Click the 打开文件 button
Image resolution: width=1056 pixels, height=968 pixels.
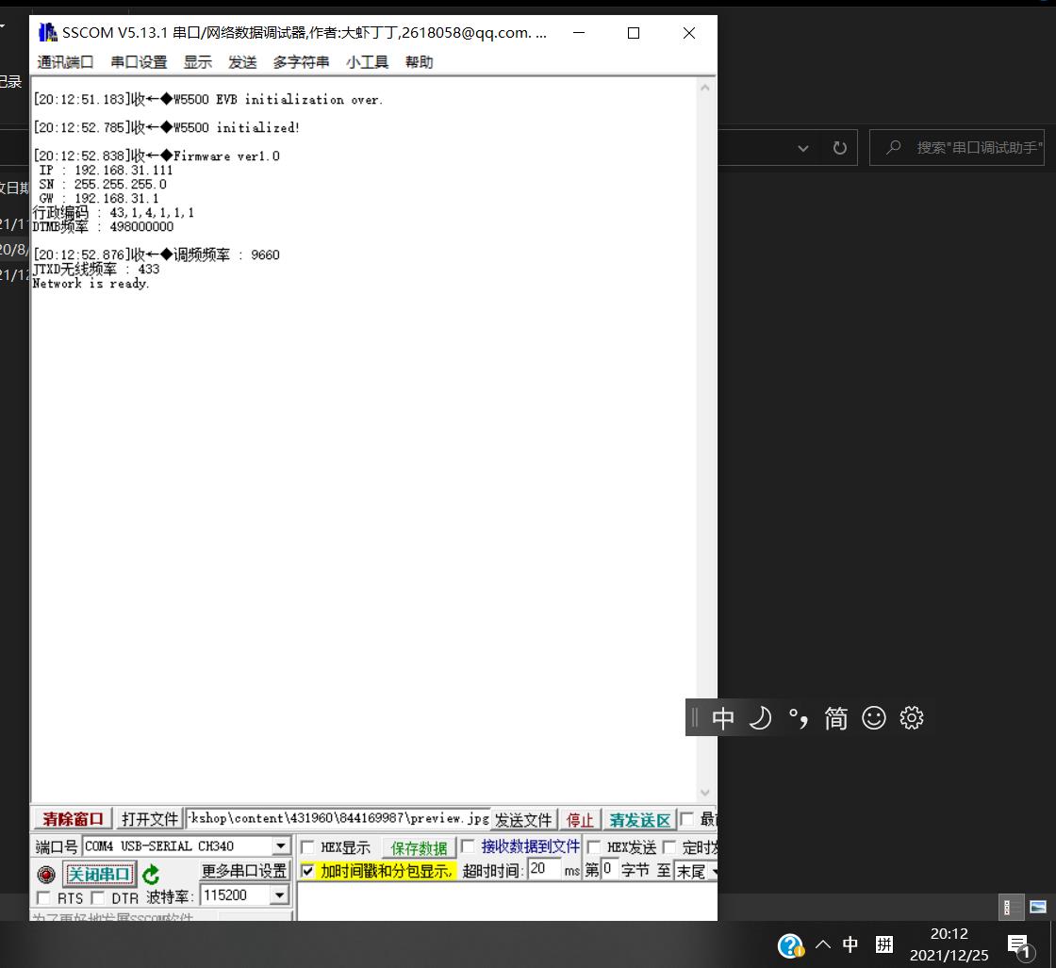(150, 819)
